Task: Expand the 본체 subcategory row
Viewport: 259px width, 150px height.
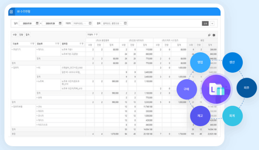Action: coord(37,98)
